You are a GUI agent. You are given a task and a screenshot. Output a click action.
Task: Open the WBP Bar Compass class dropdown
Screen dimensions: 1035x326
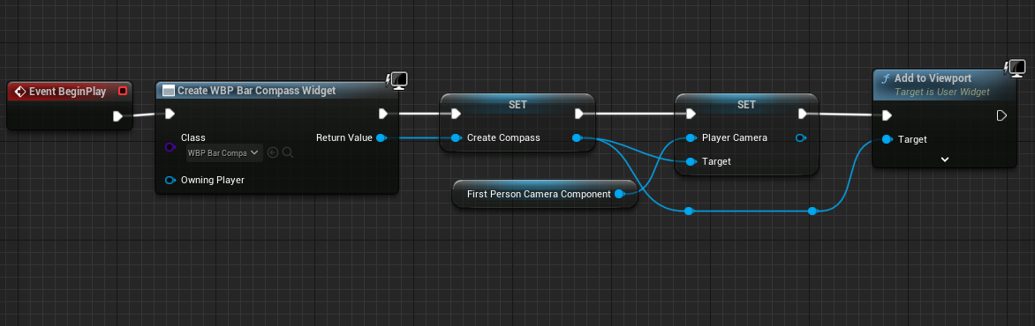point(223,152)
